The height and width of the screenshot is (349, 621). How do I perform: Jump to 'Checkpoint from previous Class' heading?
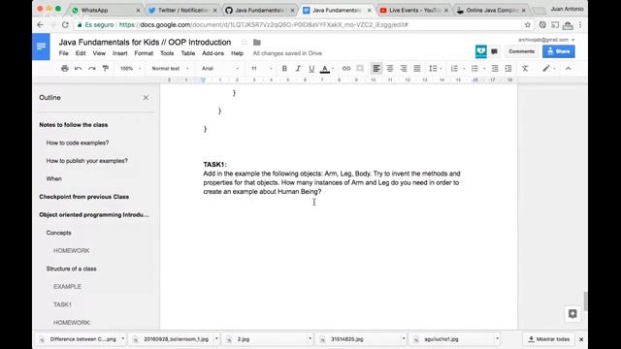[84, 197]
